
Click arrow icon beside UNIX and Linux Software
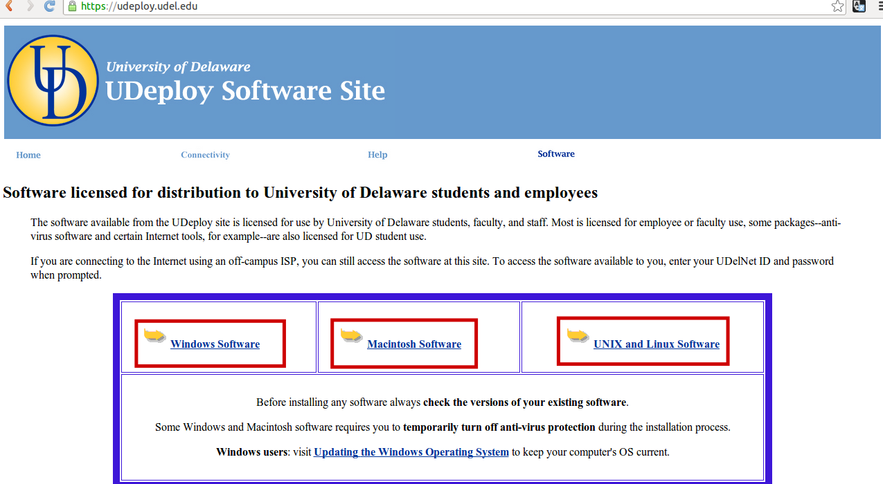tap(578, 336)
